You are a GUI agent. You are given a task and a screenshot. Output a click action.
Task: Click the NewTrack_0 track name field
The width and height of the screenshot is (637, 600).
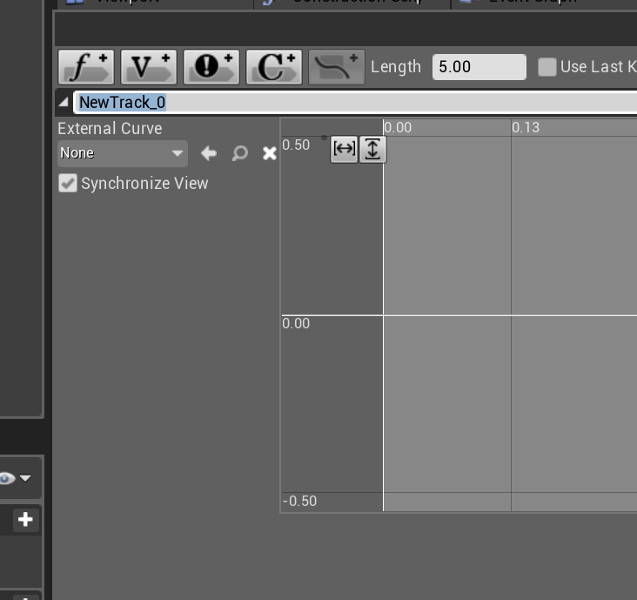(355, 103)
